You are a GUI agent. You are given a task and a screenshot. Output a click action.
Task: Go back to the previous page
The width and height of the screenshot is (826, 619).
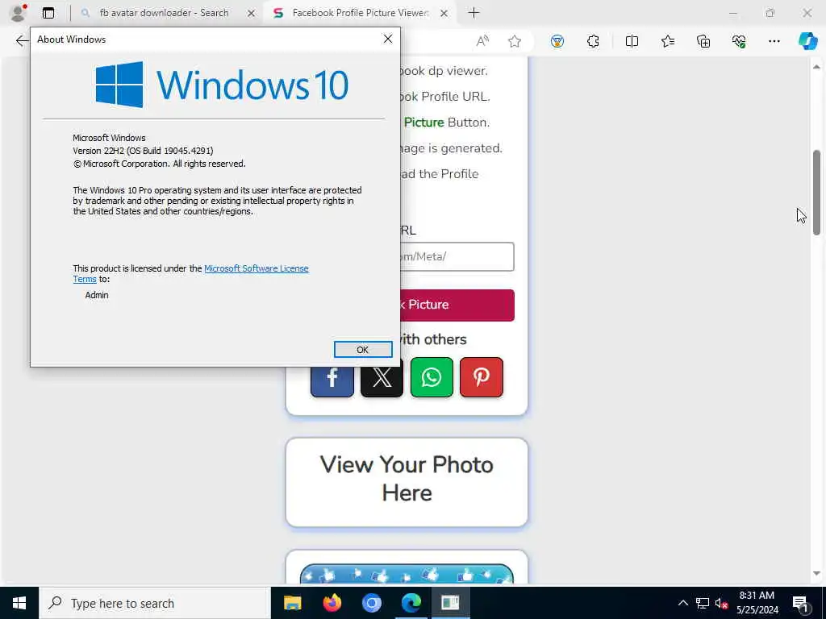point(22,41)
